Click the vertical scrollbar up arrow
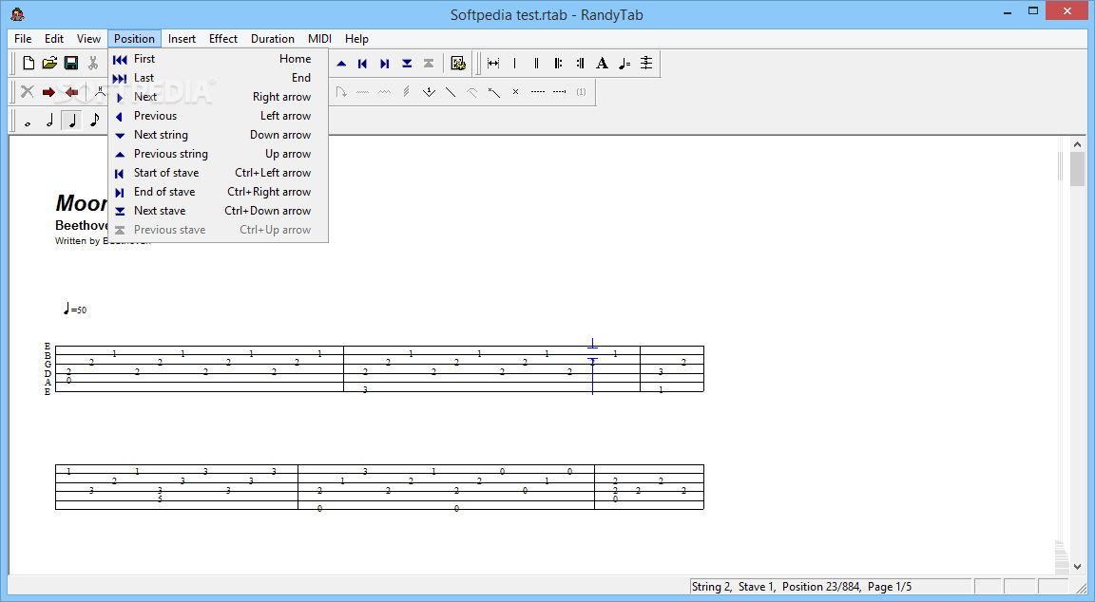 (1077, 144)
